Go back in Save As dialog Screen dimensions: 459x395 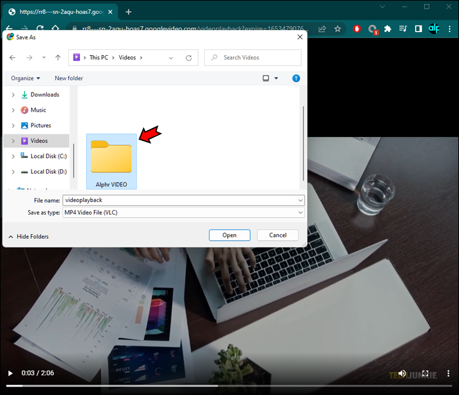point(12,58)
